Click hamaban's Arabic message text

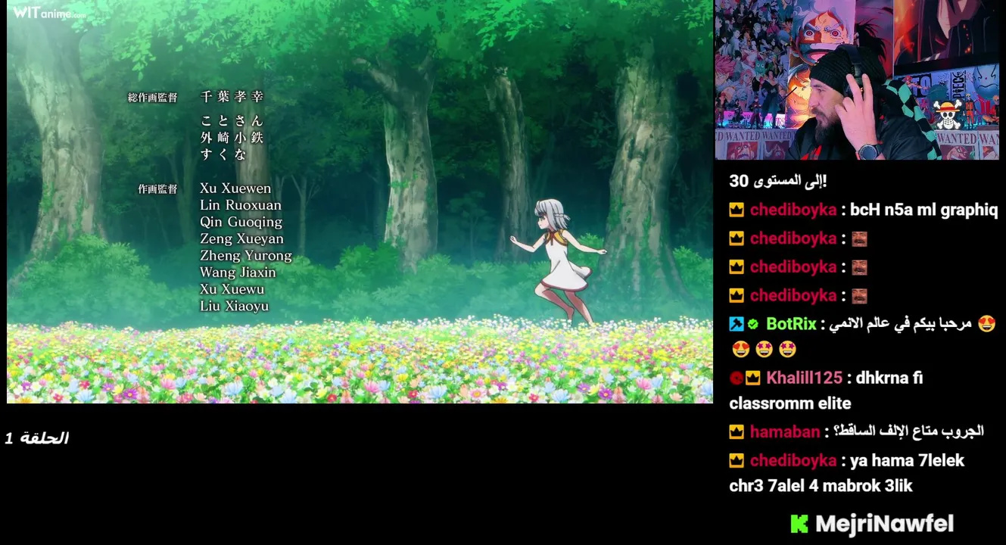908,431
